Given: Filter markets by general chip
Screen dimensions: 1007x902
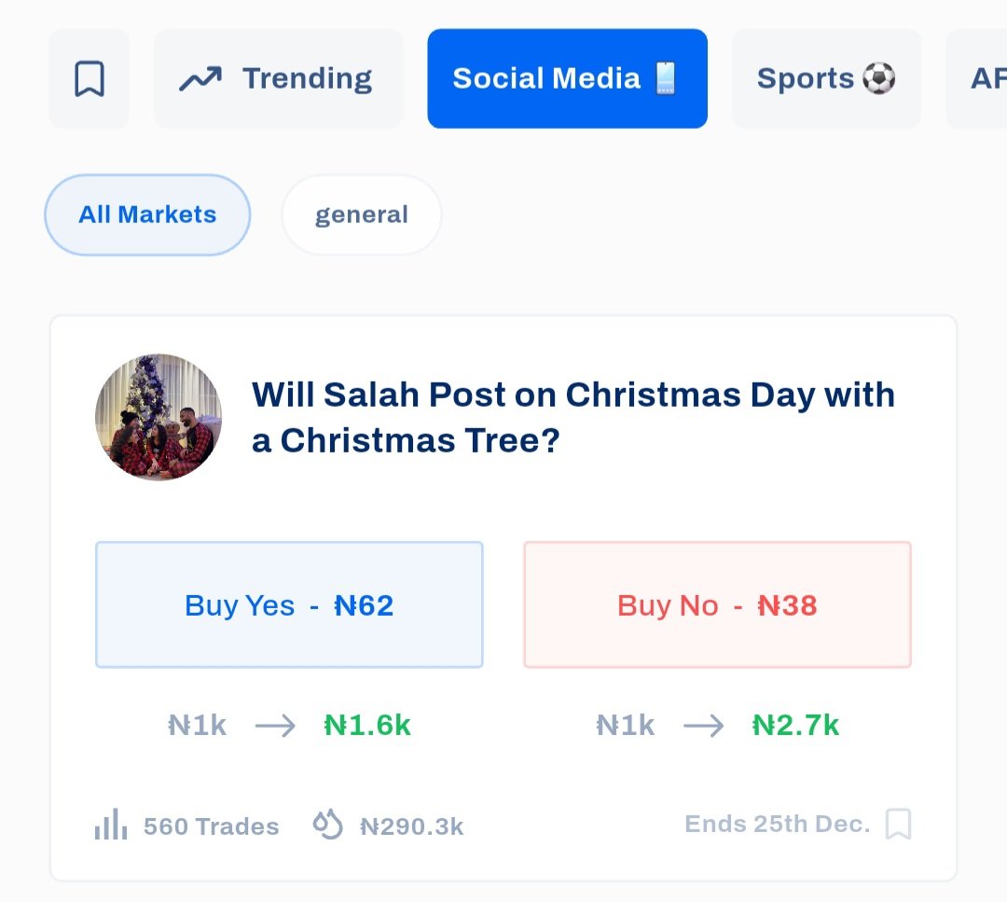Looking at the screenshot, I should [x=362, y=215].
